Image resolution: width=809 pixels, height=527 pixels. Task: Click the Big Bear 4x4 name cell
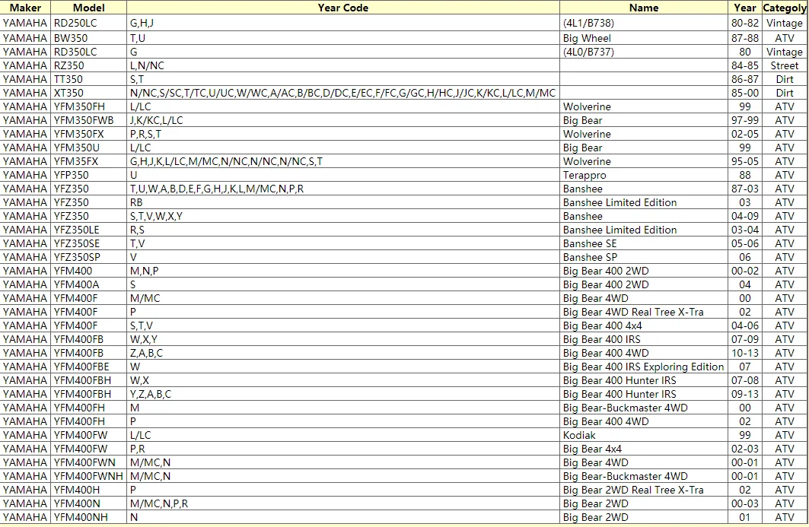(x=643, y=449)
